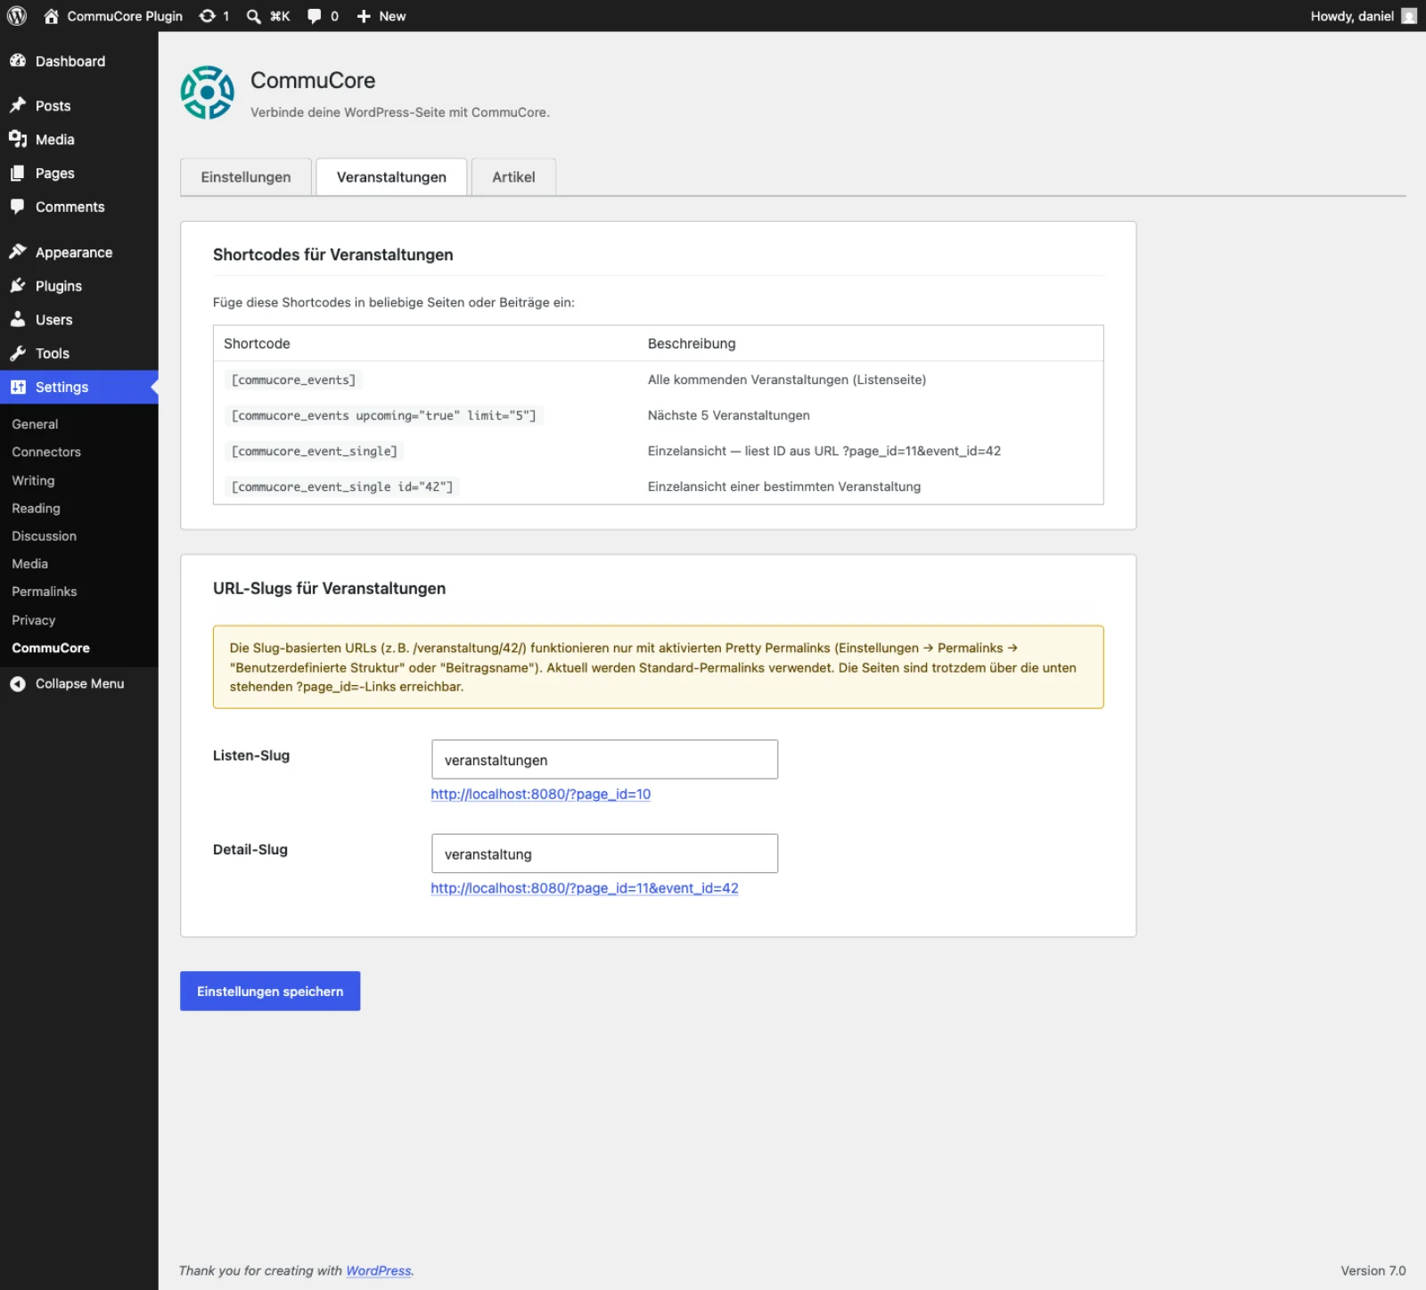Click the Version 7.0 footer text
This screenshot has width=1426, height=1290.
pos(1373,1270)
